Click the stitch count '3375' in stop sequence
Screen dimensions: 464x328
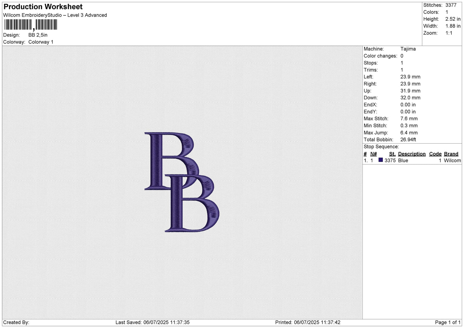click(x=390, y=160)
